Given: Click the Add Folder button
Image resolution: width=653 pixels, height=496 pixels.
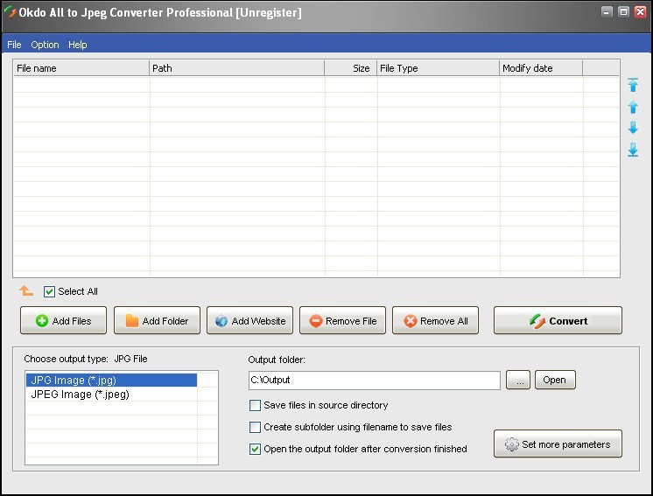Looking at the screenshot, I should click(157, 320).
